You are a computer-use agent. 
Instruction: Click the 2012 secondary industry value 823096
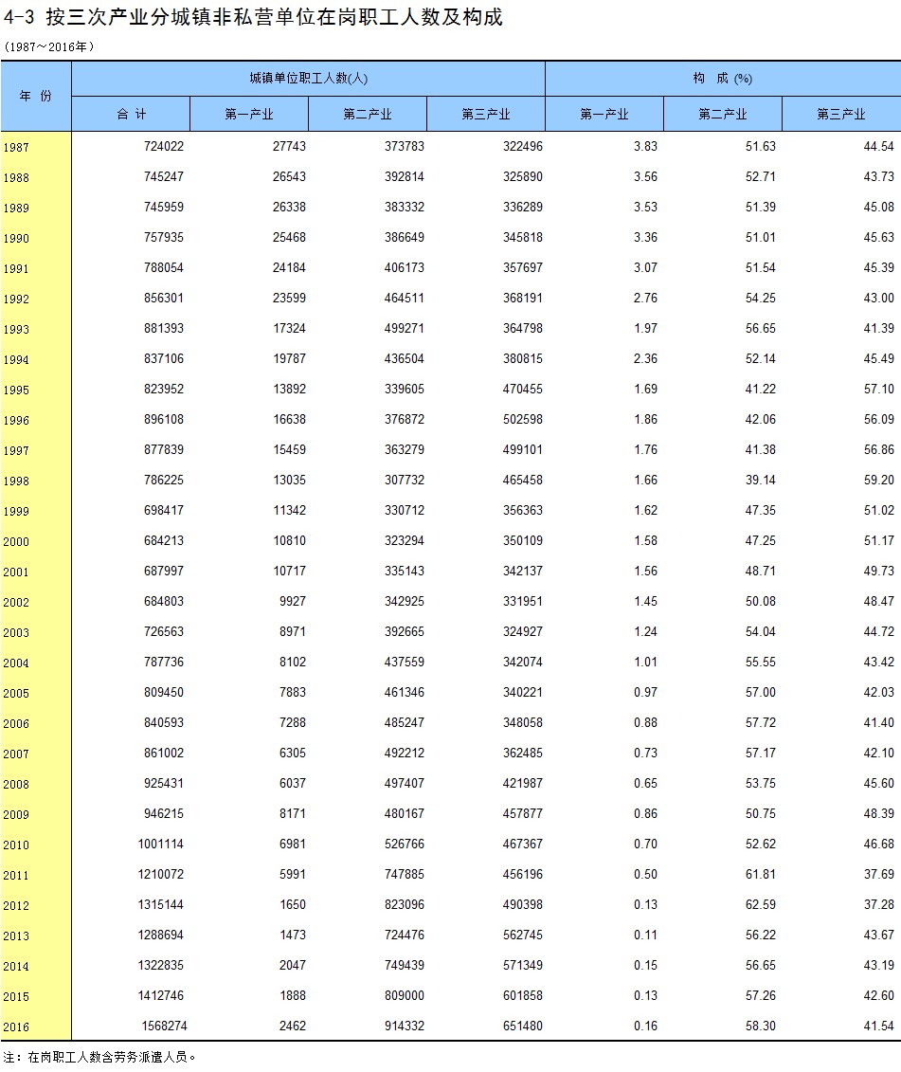click(x=404, y=904)
